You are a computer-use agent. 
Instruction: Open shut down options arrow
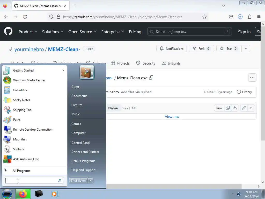click(x=90, y=181)
